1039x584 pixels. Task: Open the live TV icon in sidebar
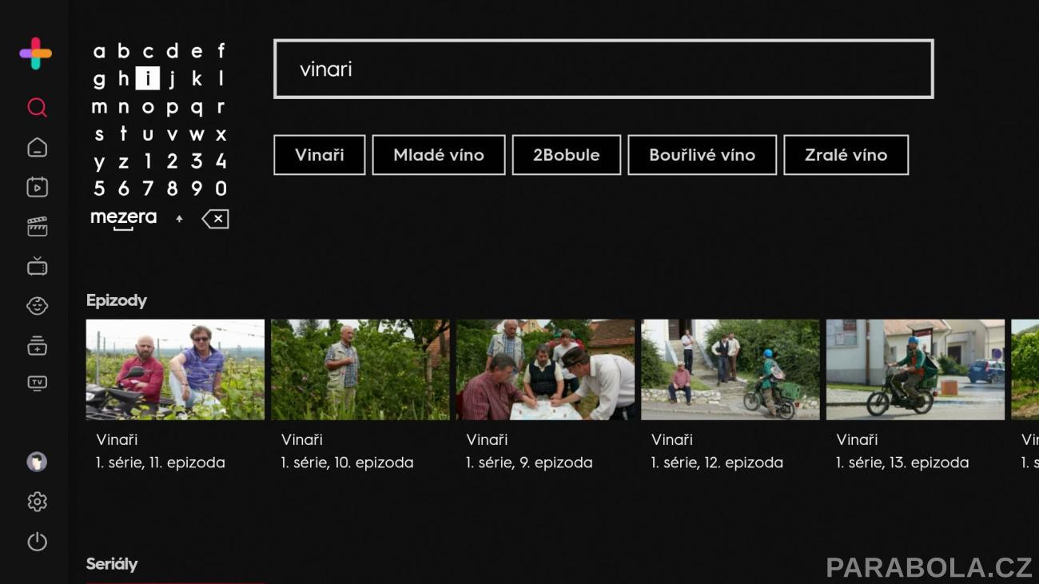click(37, 266)
